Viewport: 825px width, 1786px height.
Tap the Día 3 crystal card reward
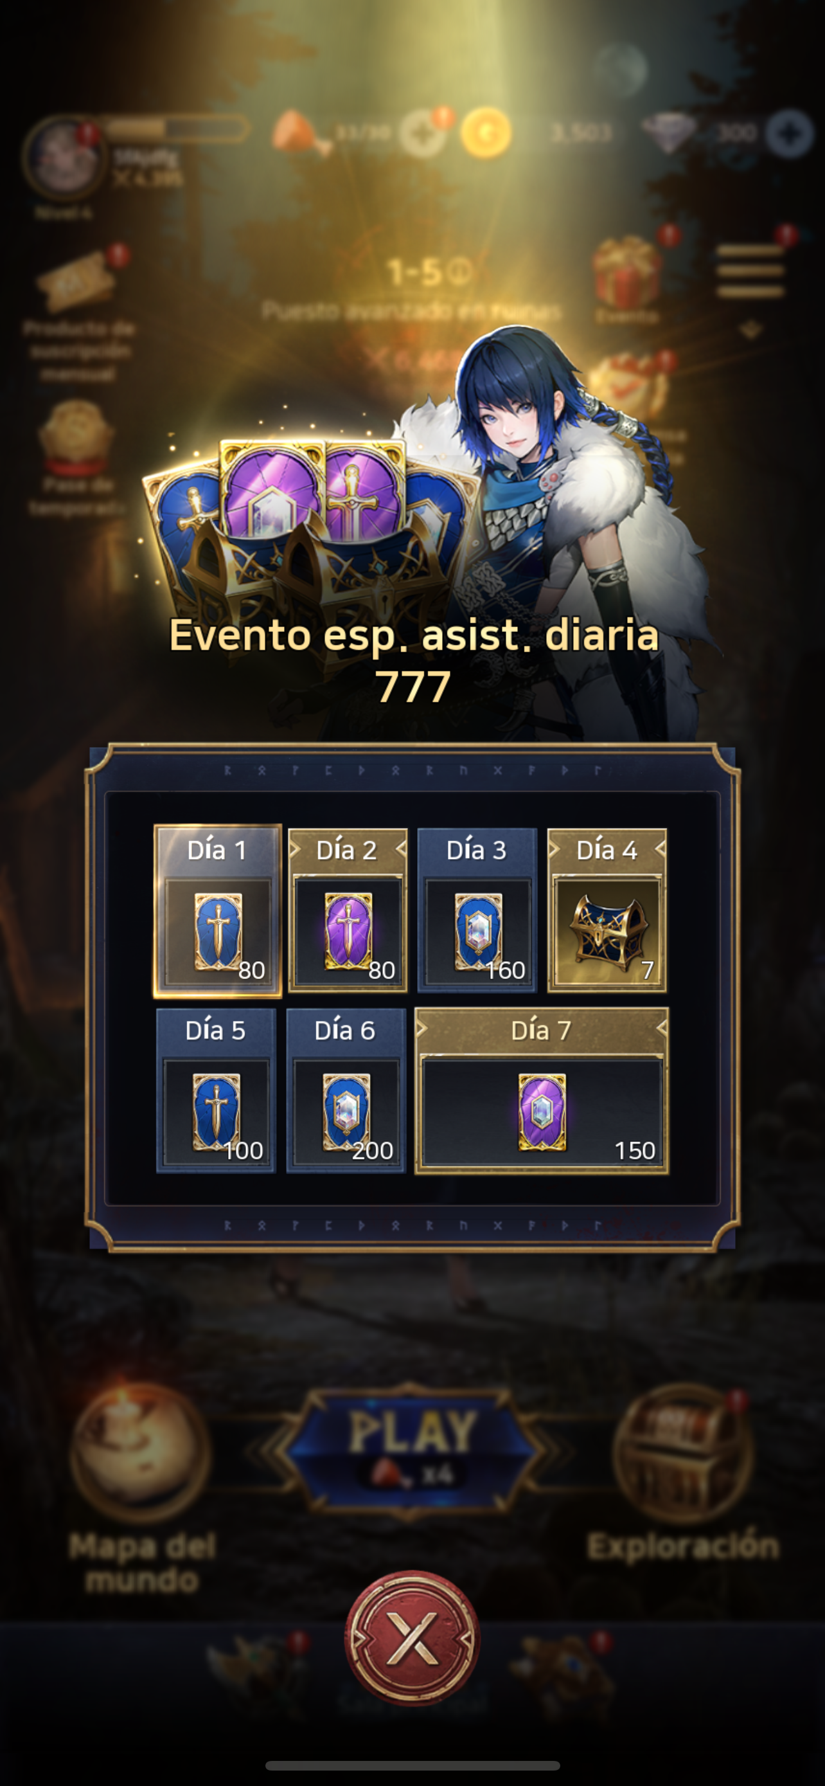click(x=477, y=911)
